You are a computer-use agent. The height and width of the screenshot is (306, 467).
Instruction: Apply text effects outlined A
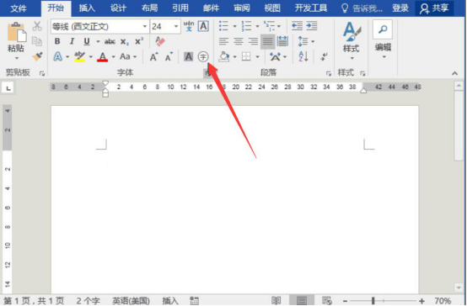point(58,56)
